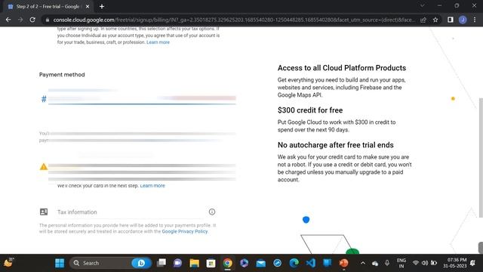Screen dimensions: 483x272
Task: Open PowerPoint from taskbar
Action: tap(344, 263)
